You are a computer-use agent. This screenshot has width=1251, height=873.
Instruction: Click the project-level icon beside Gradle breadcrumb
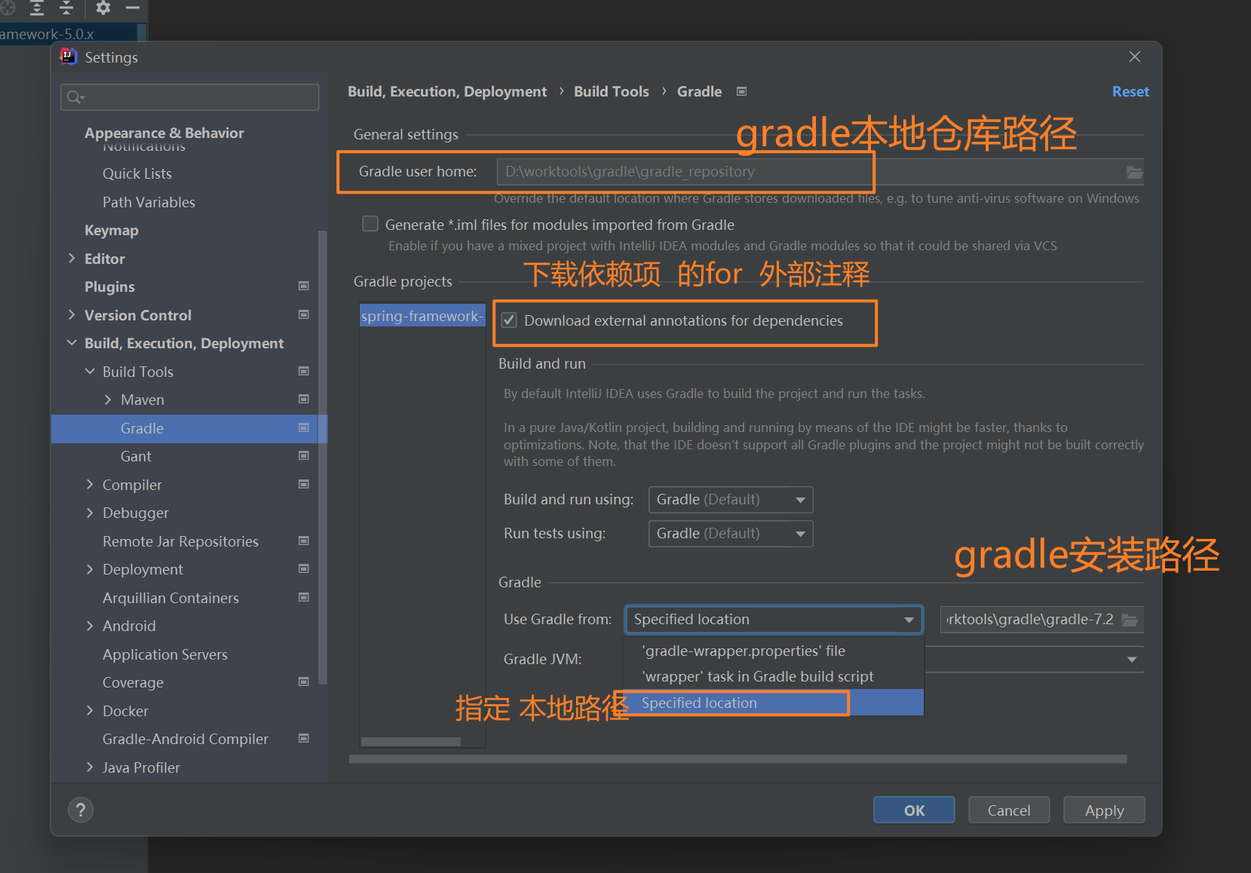click(741, 91)
